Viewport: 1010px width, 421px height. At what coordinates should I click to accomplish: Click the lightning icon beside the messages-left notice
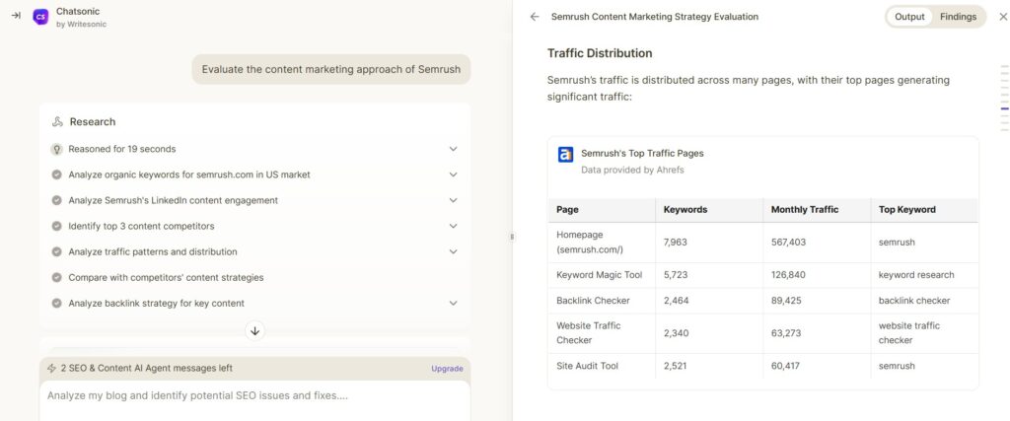[x=51, y=368]
